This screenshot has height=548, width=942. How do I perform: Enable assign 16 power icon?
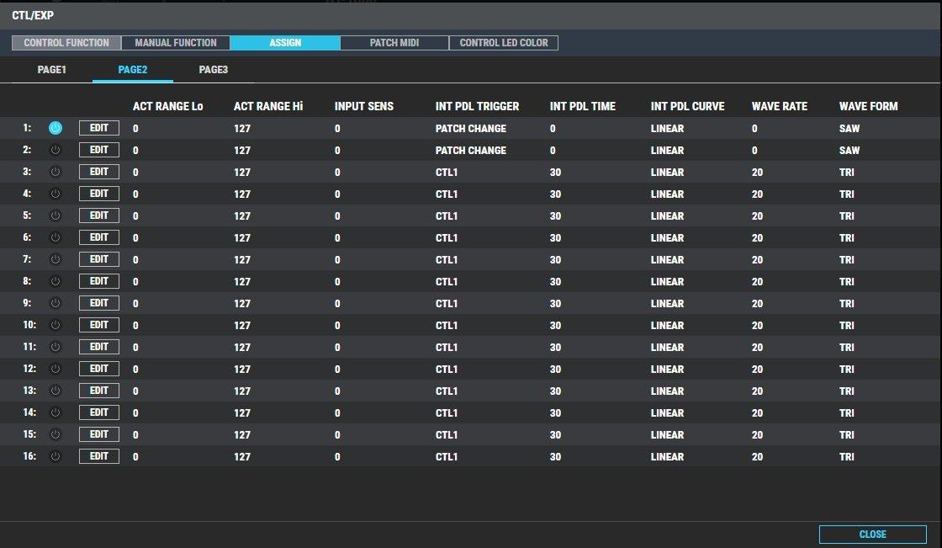click(x=56, y=456)
